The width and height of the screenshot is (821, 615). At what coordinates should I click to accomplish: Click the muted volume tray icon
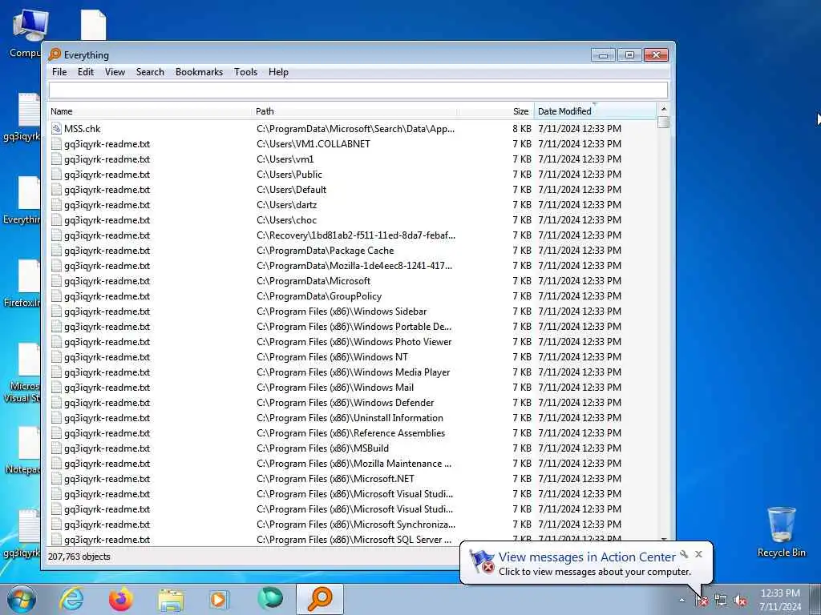pos(740,601)
